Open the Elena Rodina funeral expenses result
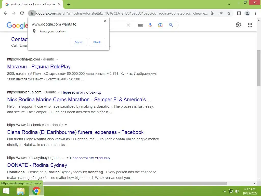Viewport: 261px width, 196px height. (75, 132)
